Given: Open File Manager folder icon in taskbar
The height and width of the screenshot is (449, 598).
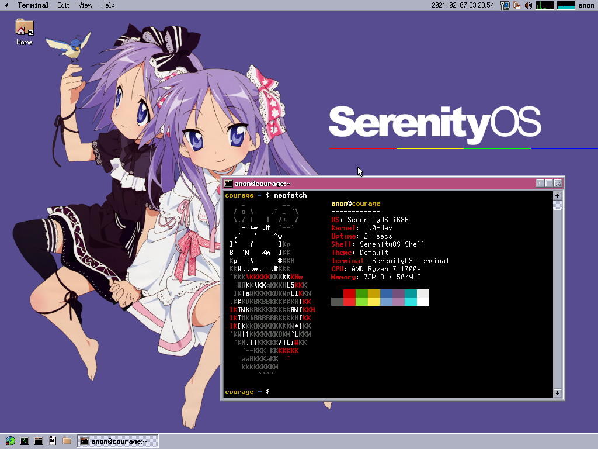Looking at the screenshot, I should click(x=67, y=441).
